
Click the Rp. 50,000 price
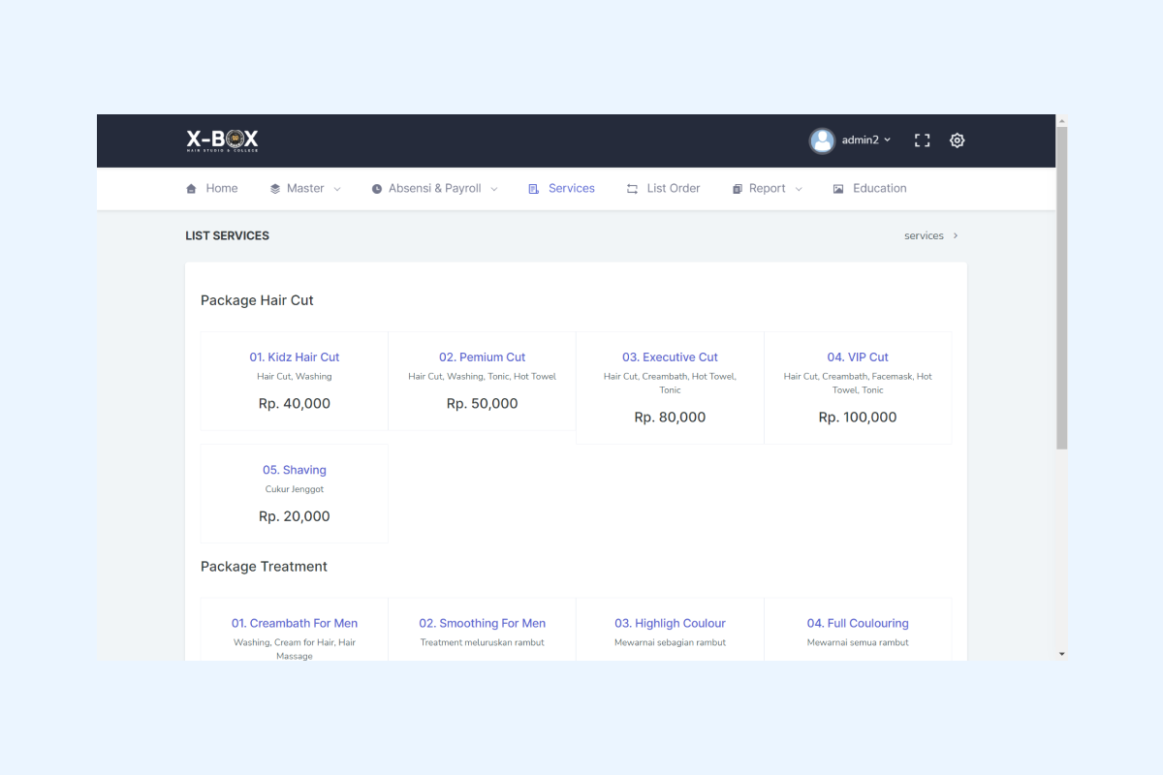point(483,404)
